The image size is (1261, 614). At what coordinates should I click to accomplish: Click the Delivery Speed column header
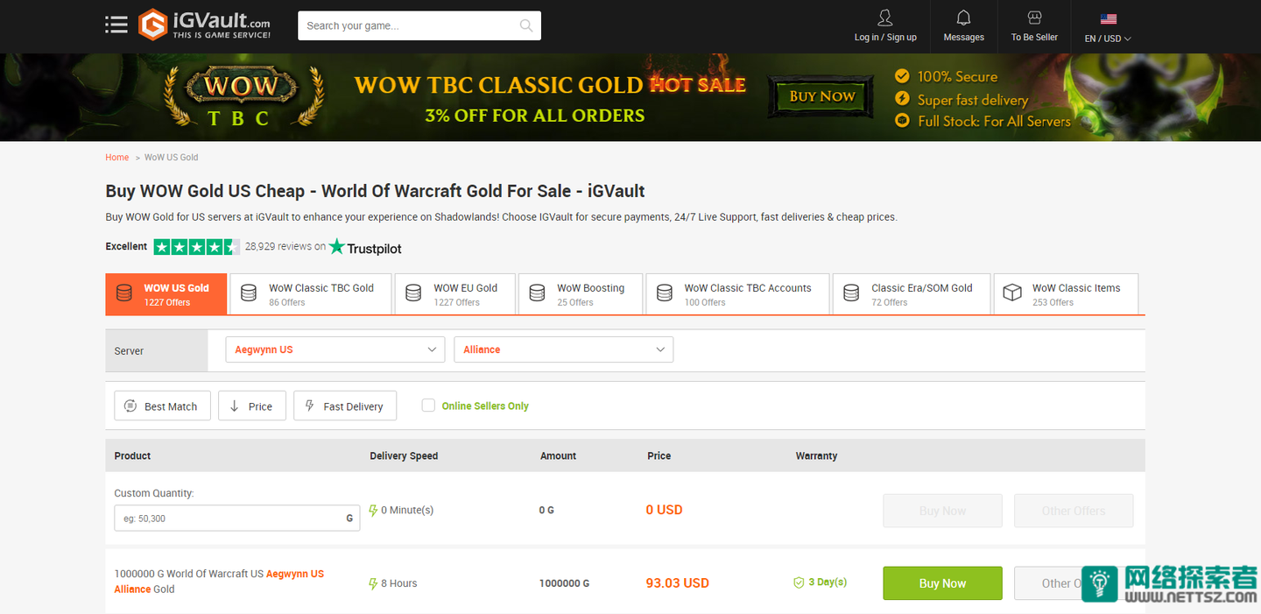click(404, 455)
